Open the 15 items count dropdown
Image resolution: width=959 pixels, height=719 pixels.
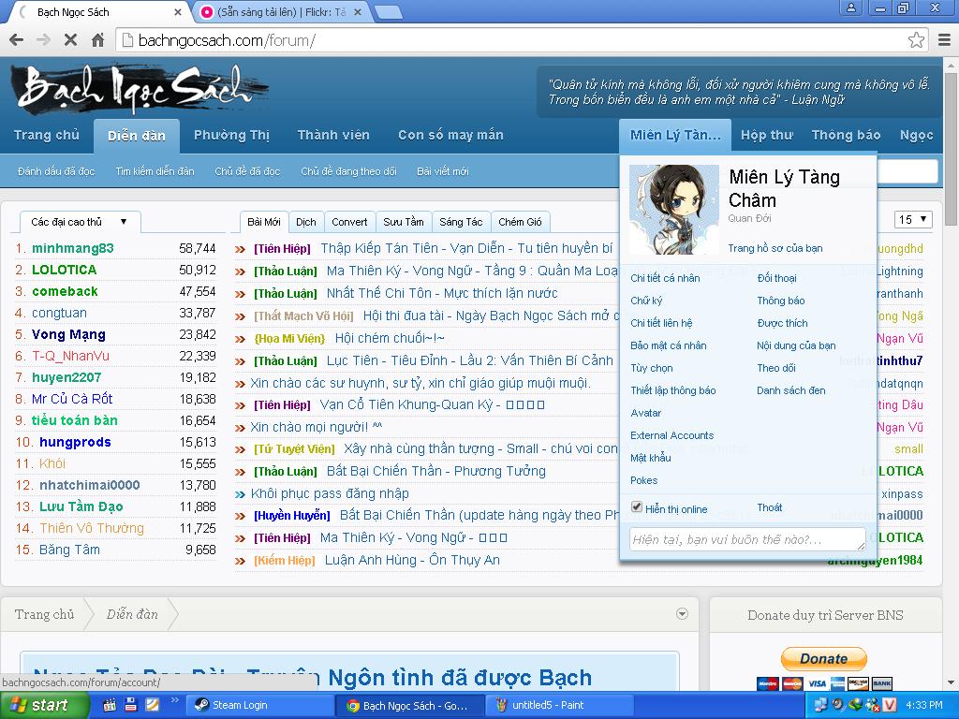pyautogui.click(x=913, y=220)
